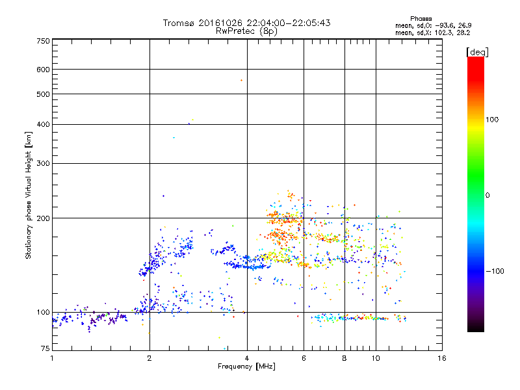The image size is (520, 390).
Task: Click the y-axis '200' tick label
Action: click(x=44, y=218)
